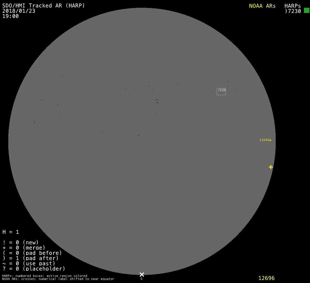Click the SDO/HMI Tracked AR (HARP) title
Viewport: 310px width, 283px height.
click(x=43, y=6)
